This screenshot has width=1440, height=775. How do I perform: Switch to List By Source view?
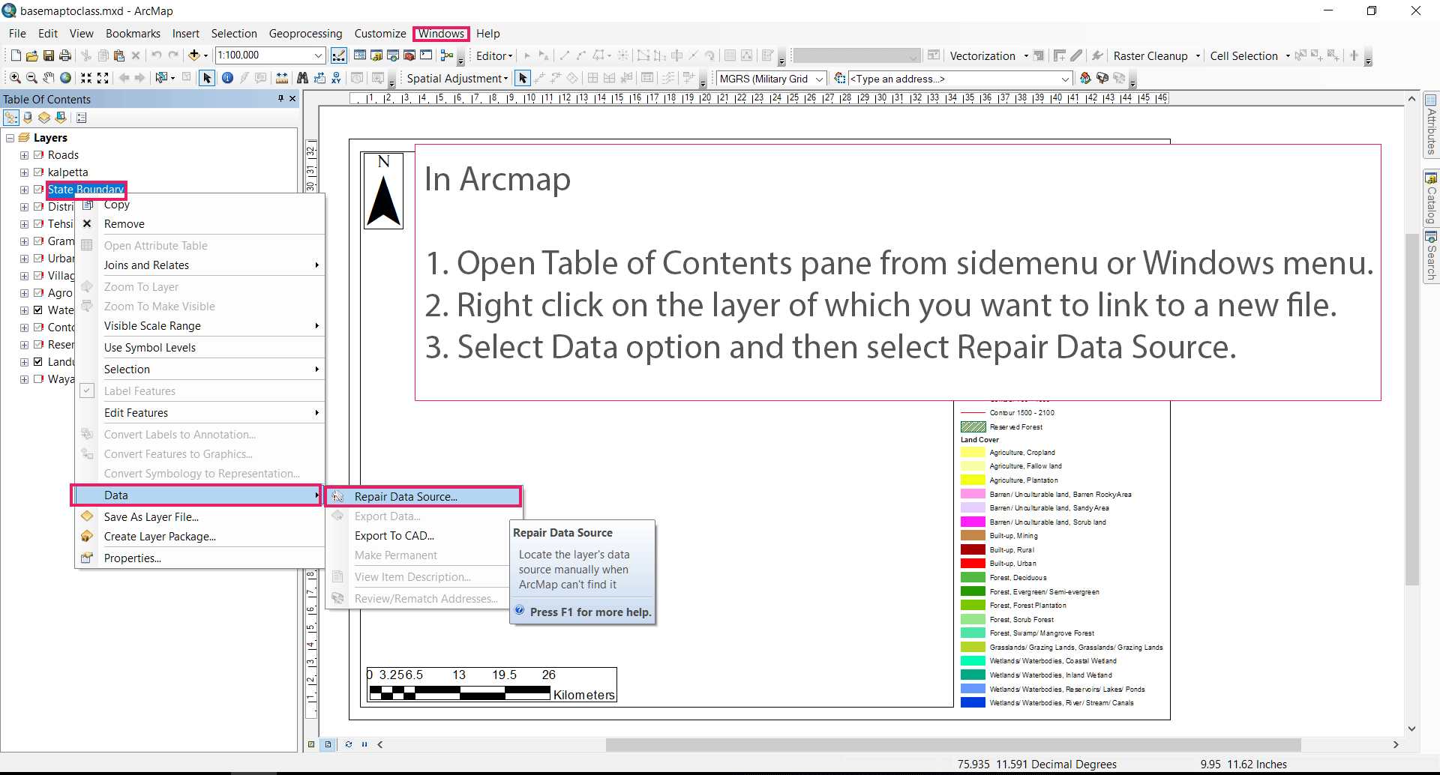[x=28, y=118]
